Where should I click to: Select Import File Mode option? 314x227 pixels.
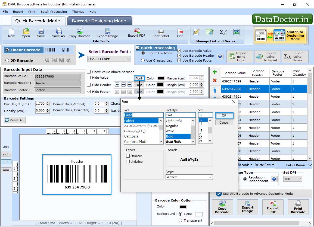143,53
